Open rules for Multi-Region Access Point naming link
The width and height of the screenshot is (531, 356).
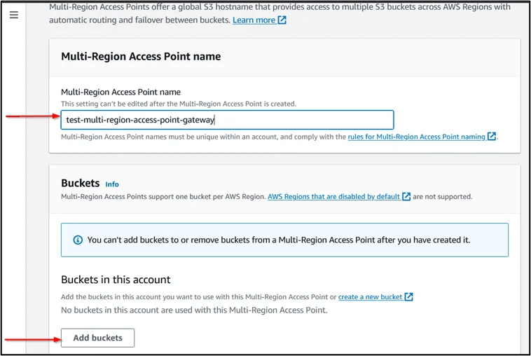(x=422, y=137)
